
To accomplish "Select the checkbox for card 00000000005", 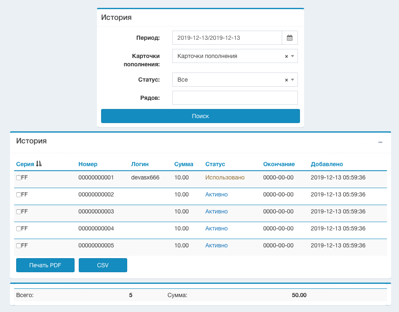I will [19, 246].
